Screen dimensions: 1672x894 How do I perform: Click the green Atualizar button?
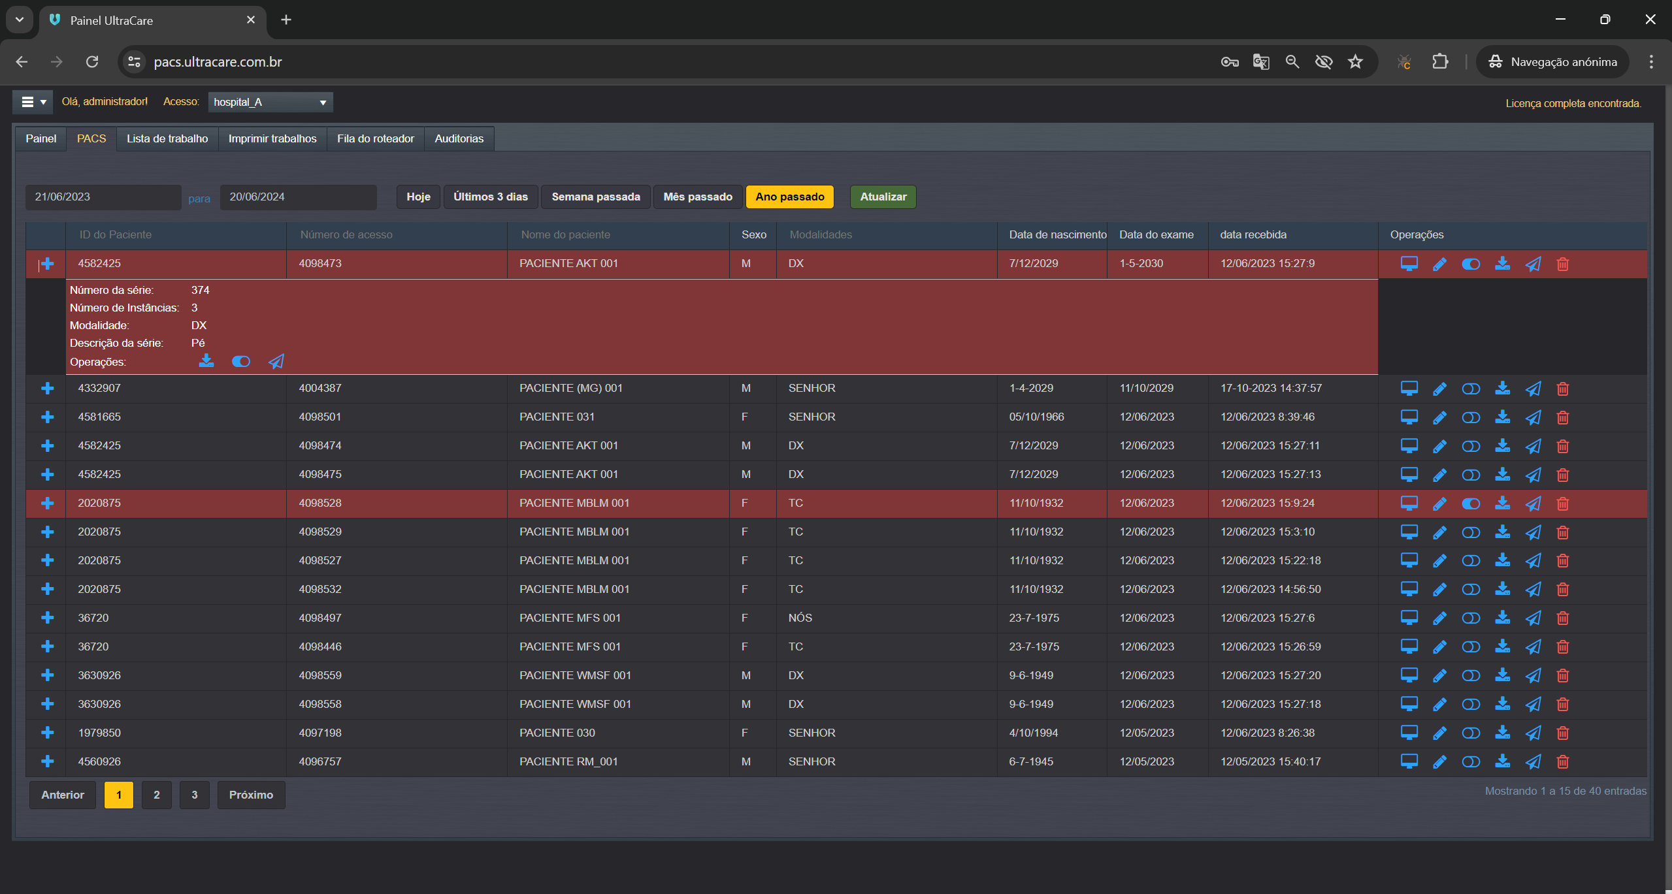tap(883, 197)
